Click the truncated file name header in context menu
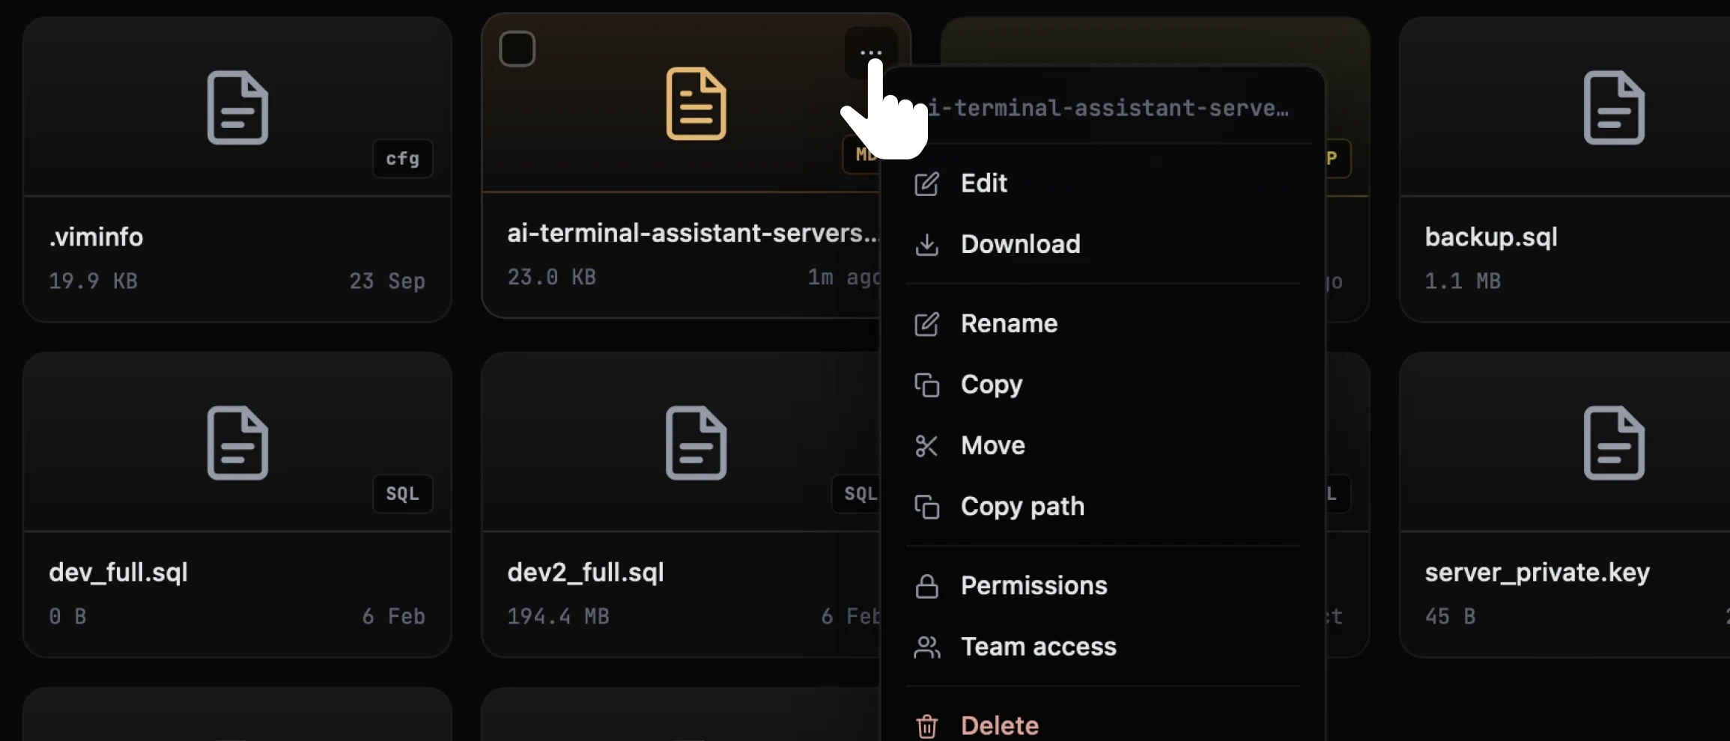Screen dimensions: 1730x741 [1109, 109]
